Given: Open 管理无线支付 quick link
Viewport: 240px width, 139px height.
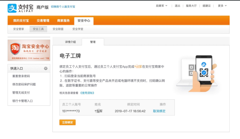Looking at the screenshot, I should [x=21, y=93].
